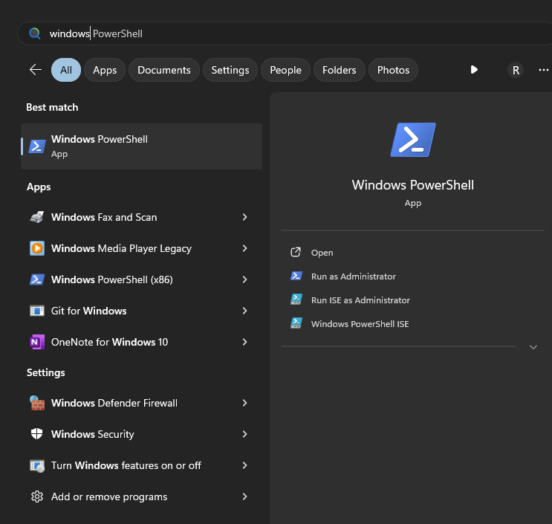
Task: Switch to the Settings filter tab
Action: tap(230, 70)
